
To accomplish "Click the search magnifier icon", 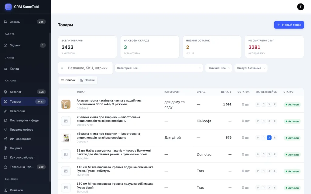I will pos(62,68).
